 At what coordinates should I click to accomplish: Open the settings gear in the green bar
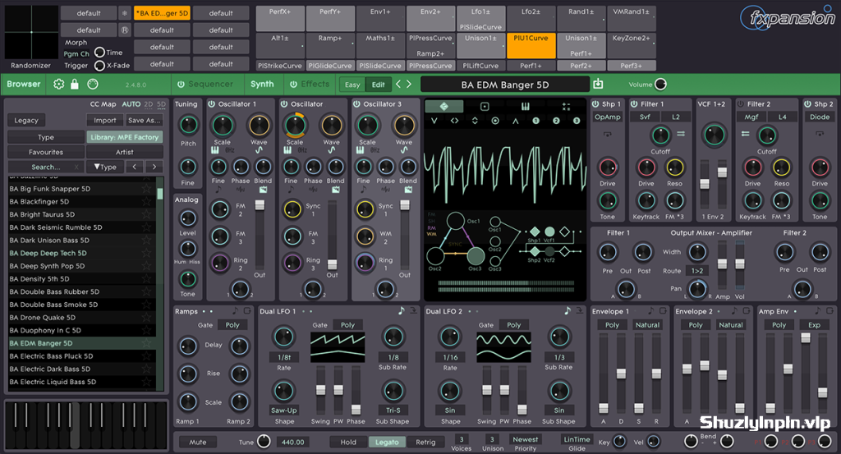(x=59, y=85)
